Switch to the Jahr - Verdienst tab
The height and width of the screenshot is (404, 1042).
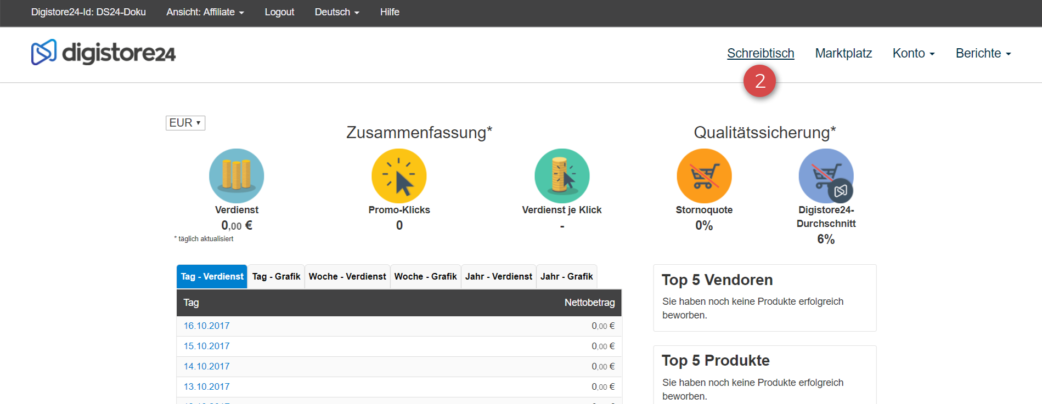(499, 276)
